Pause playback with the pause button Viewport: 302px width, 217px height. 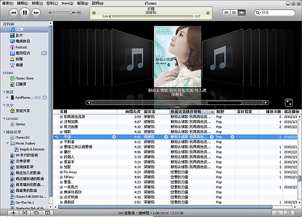coord(25,13)
